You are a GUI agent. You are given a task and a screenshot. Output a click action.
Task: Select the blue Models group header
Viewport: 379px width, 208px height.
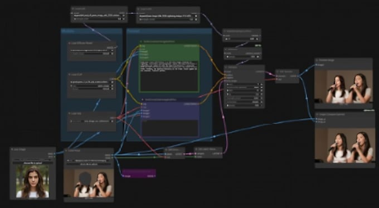pyautogui.click(x=91, y=31)
